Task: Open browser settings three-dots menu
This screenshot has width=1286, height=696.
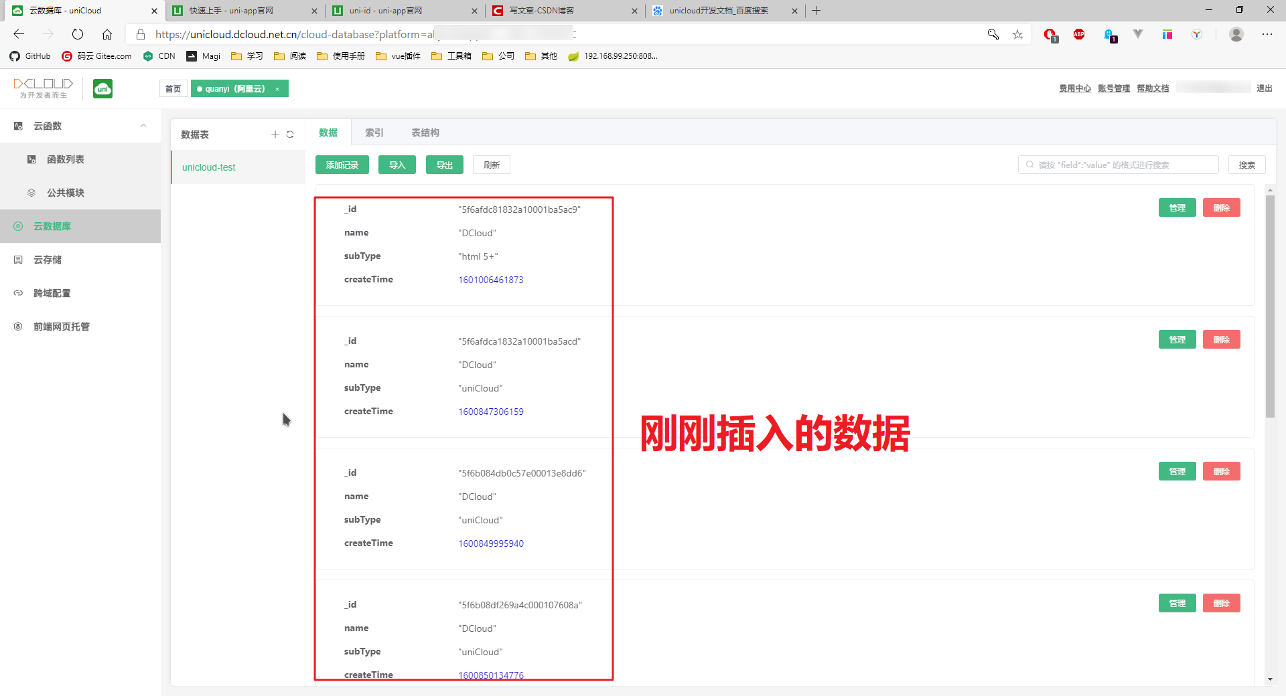Action: click(1267, 34)
